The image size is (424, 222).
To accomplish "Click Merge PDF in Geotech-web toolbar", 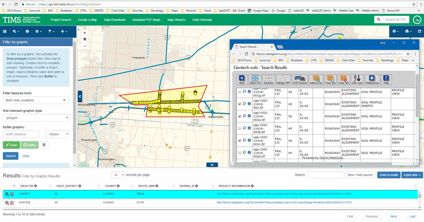I will (x=283, y=79).
